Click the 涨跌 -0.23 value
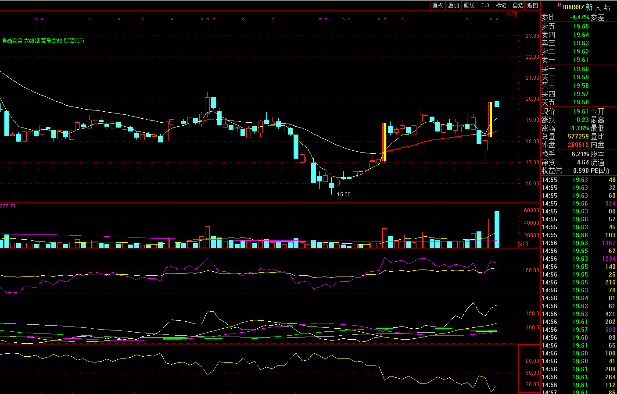 click(582, 120)
